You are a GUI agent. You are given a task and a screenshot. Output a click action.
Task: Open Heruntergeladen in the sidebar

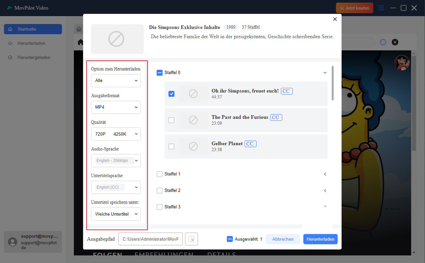pyautogui.click(x=34, y=57)
